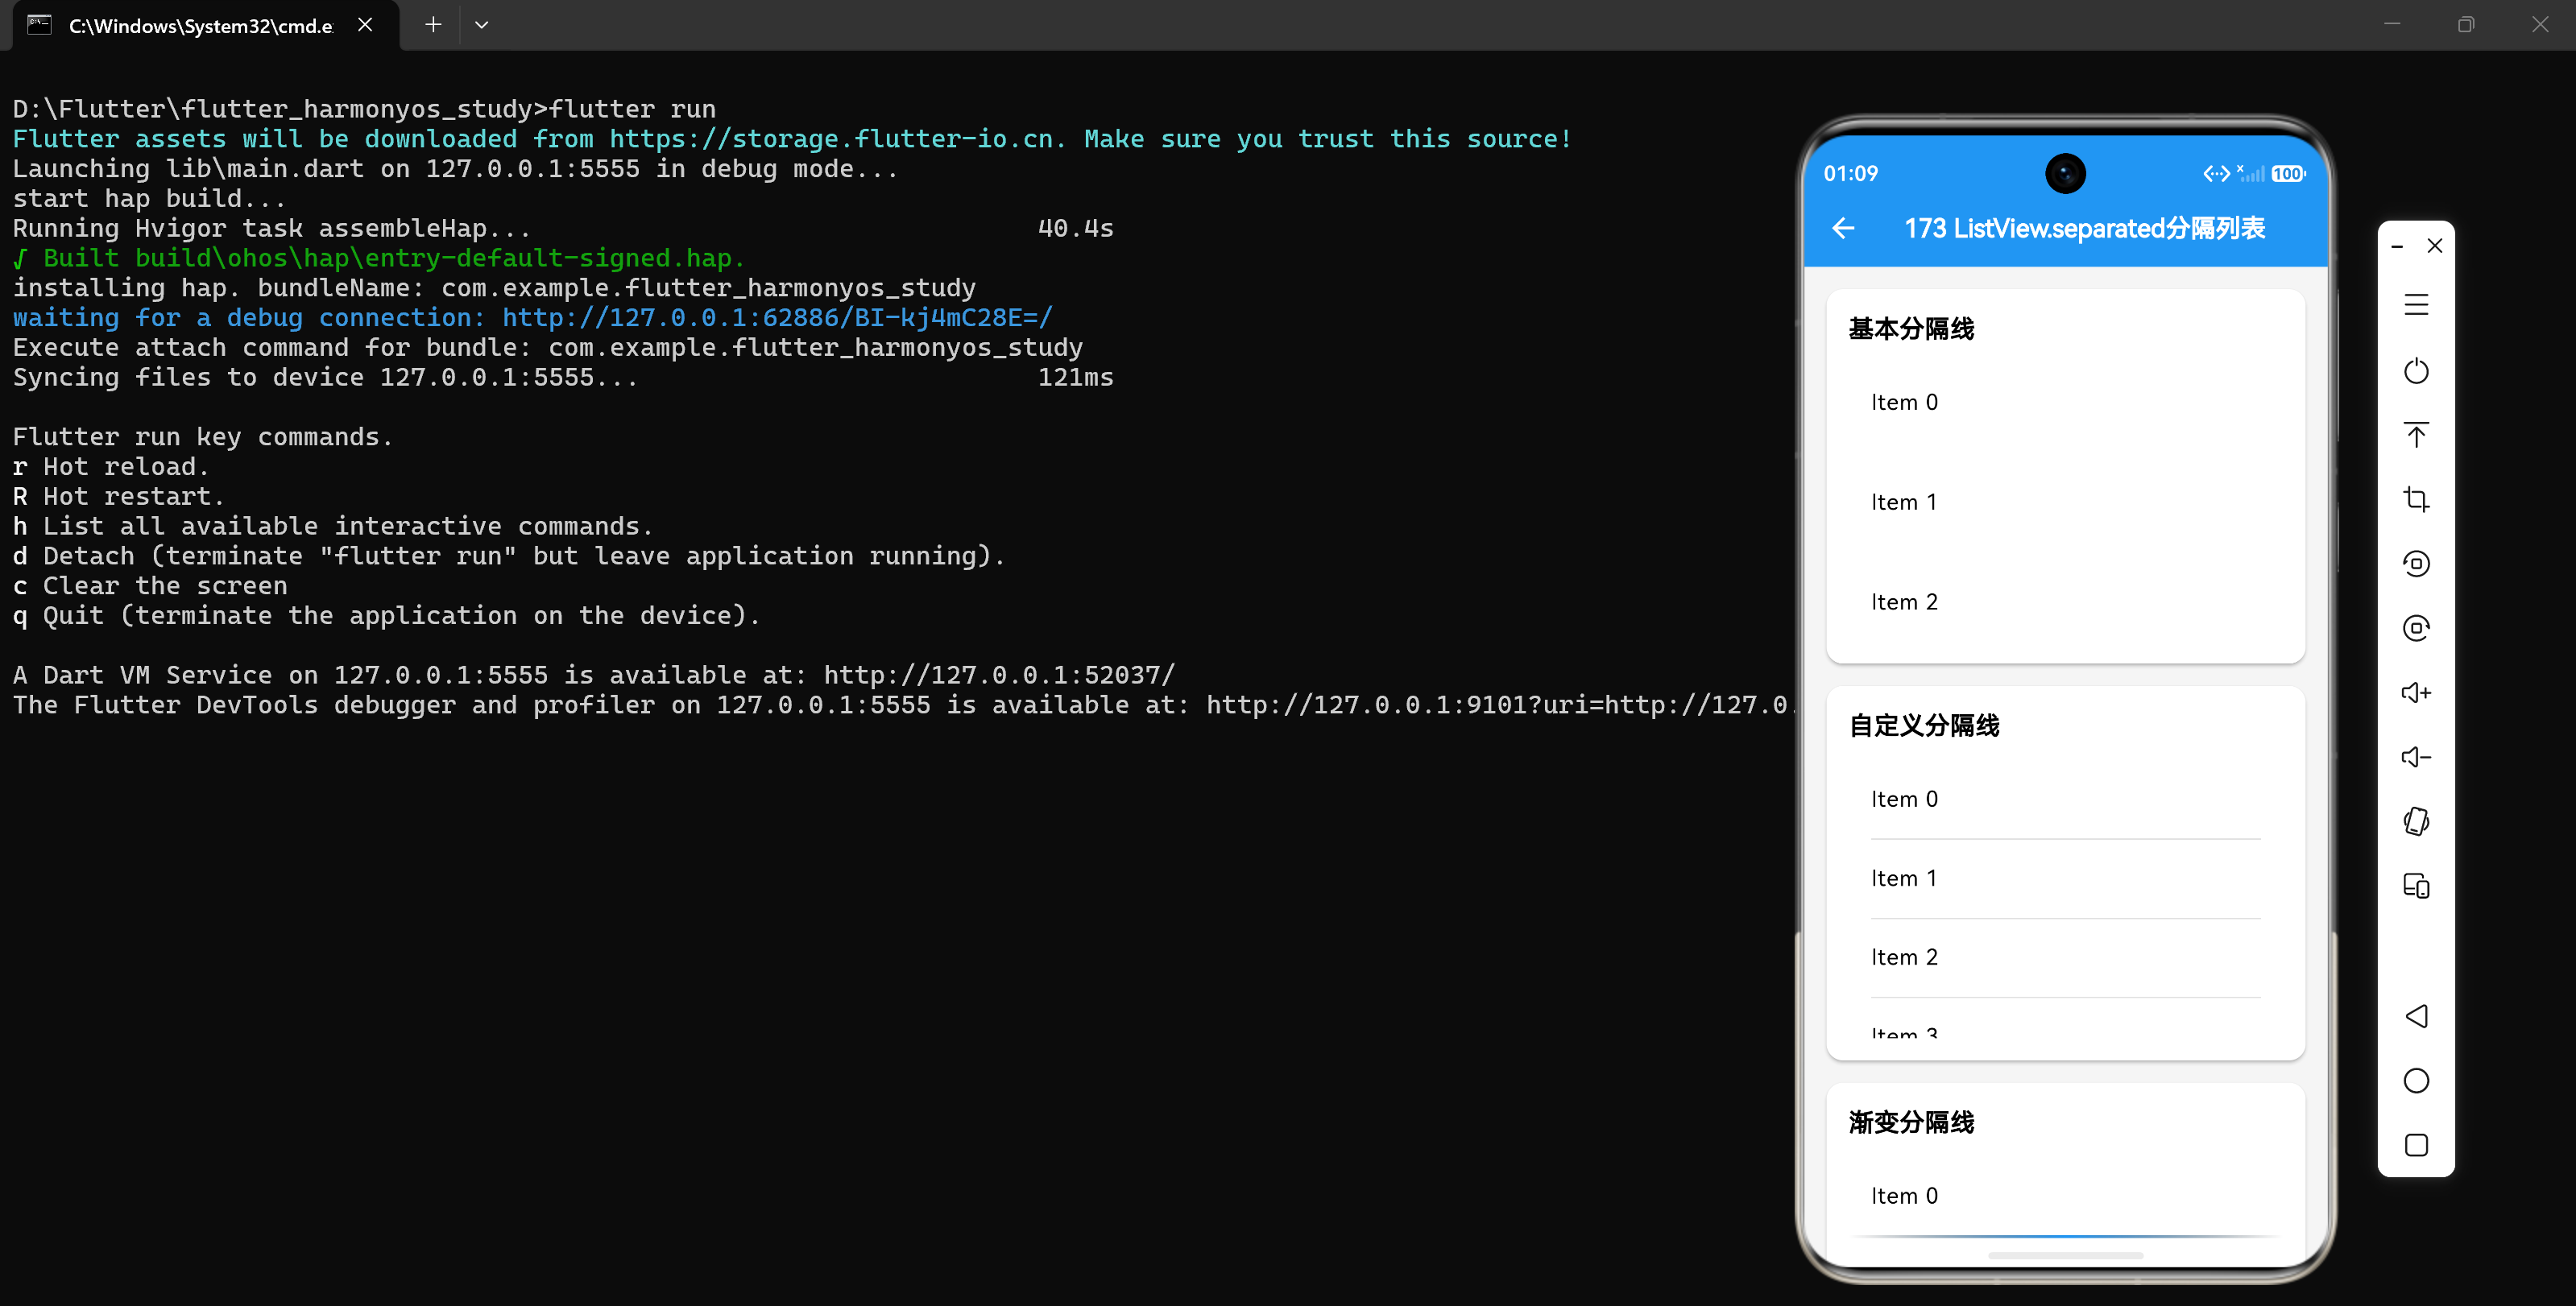This screenshot has width=2576, height=1306.
Task: Rotate the emulator device screen
Action: pyautogui.click(x=2416, y=821)
